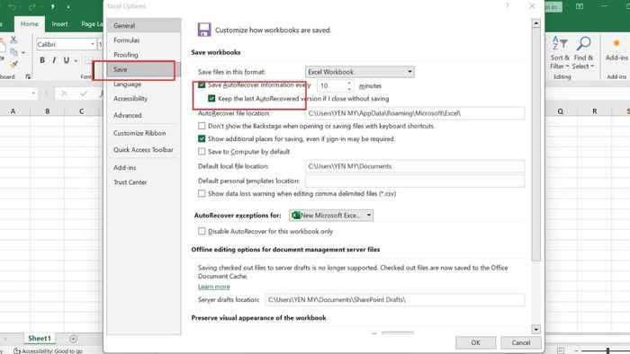This screenshot has height=354, width=630.
Task: Click the Help question mark in dialog
Action: tap(507, 6)
